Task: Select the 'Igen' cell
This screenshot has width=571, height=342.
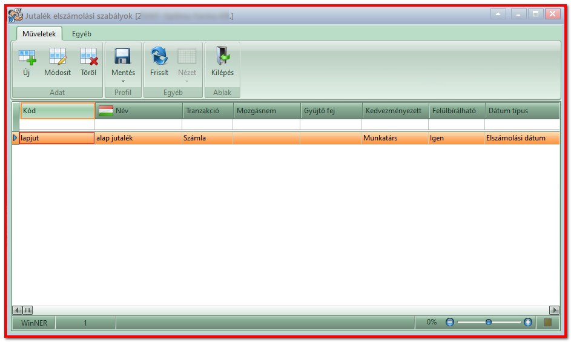Action: point(457,138)
